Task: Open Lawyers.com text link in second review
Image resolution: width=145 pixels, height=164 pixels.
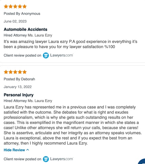Action: click(x=62, y=159)
